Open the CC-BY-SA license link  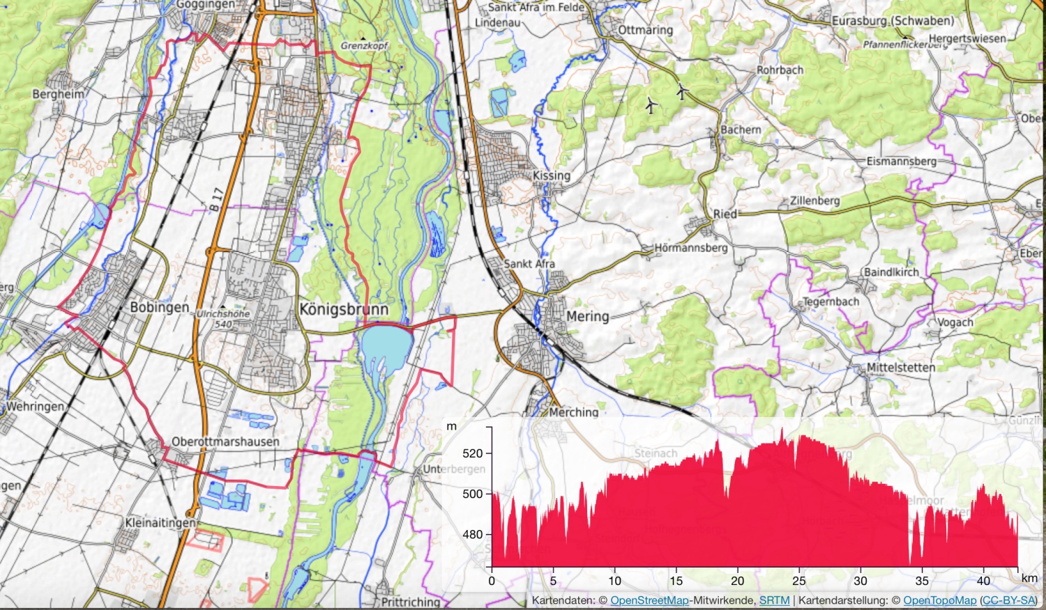pos(1008,600)
